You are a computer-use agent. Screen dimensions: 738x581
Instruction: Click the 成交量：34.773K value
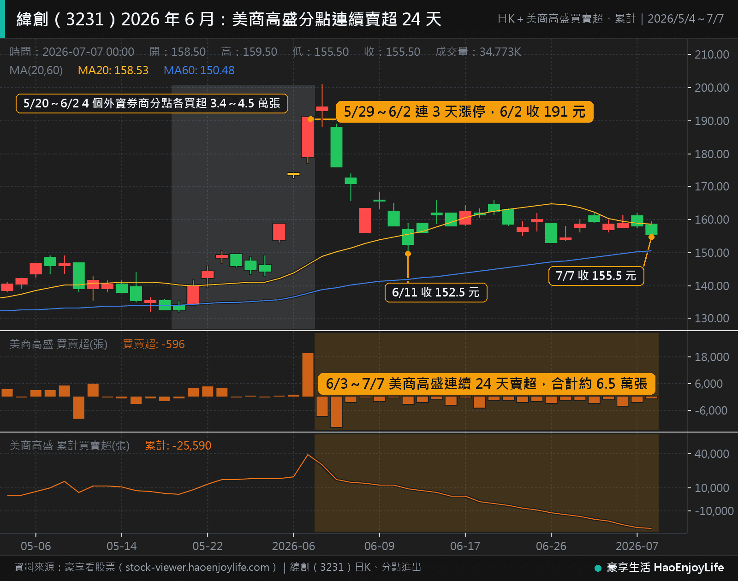pos(478,52)
